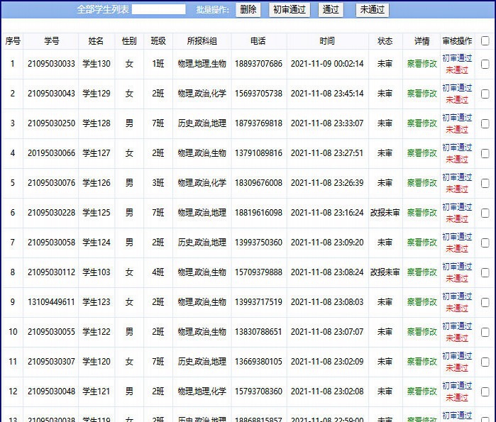Tick the select-all checkbox in table header

tap(485, 40)
